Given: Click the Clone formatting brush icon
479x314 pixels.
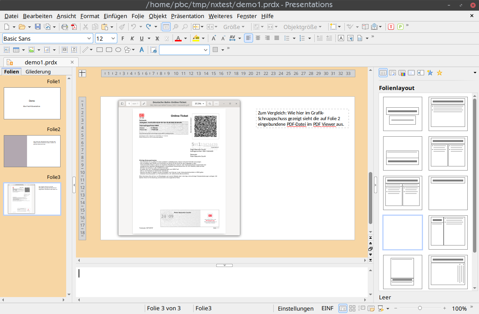Looking at the screenshot, I should coord(122,27).
